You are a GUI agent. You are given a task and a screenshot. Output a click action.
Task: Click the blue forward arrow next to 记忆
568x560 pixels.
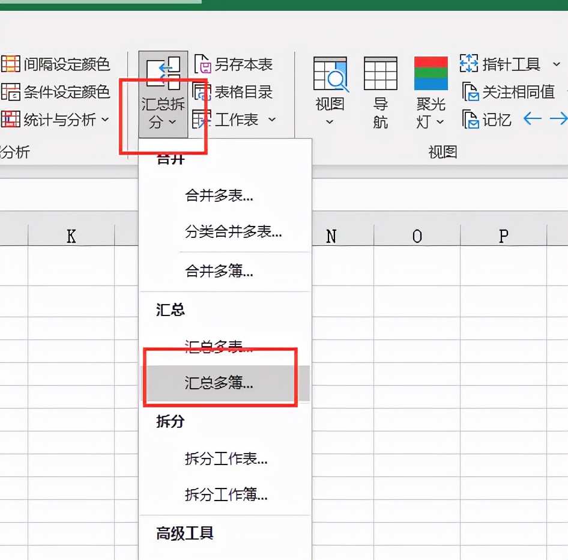click(558, 118)
